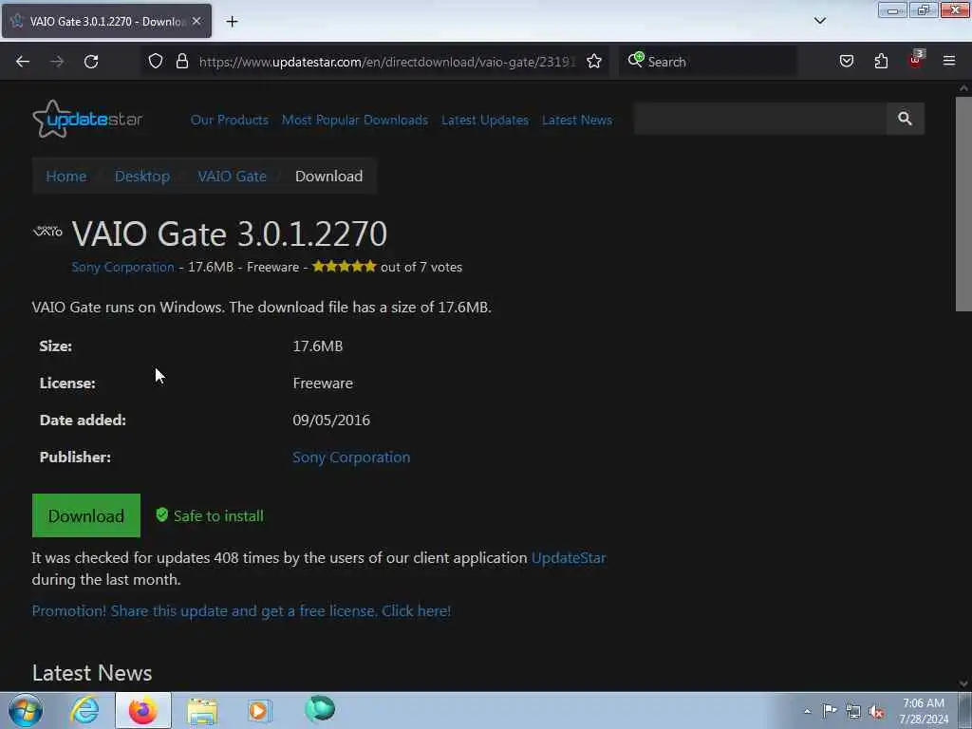Click the page vertical scrollbar thumb

(x=963, y=204)
